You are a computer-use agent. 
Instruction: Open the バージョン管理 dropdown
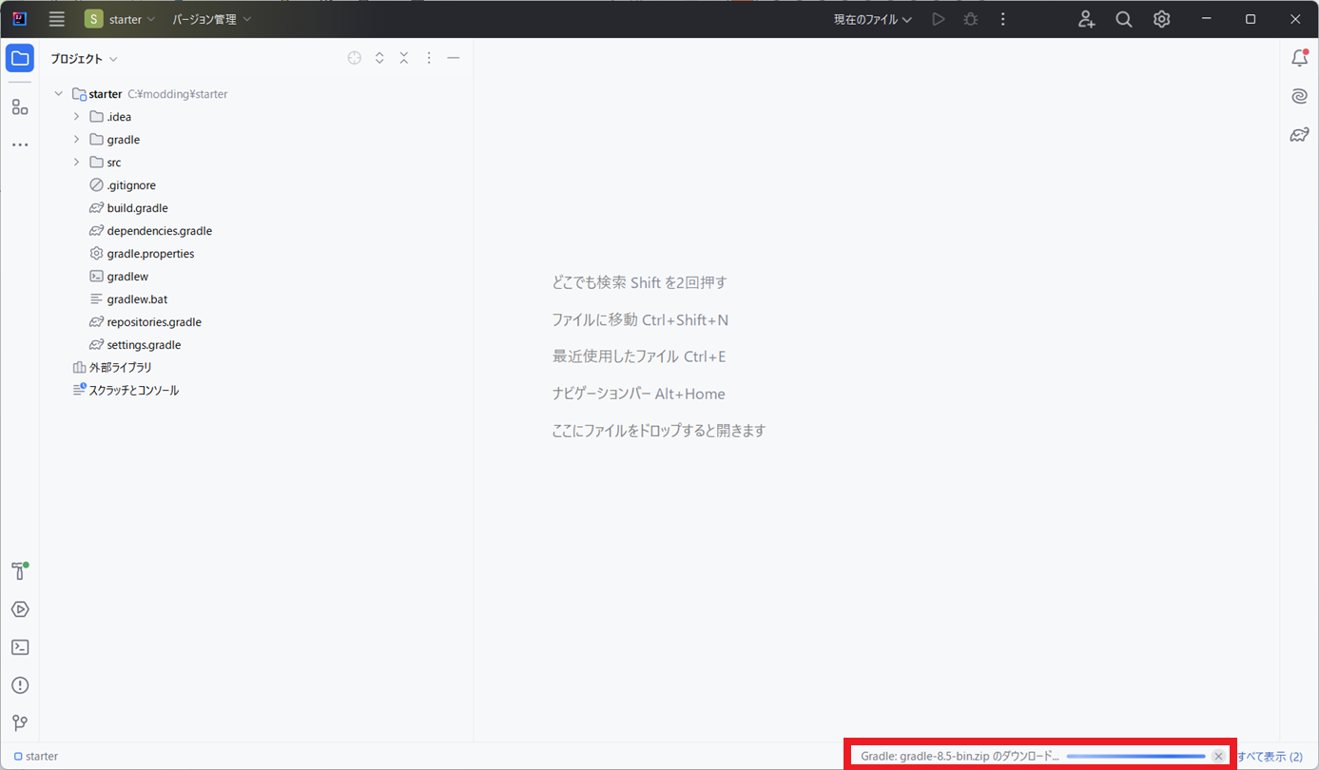pyautogui.click(x=212, y=19)
